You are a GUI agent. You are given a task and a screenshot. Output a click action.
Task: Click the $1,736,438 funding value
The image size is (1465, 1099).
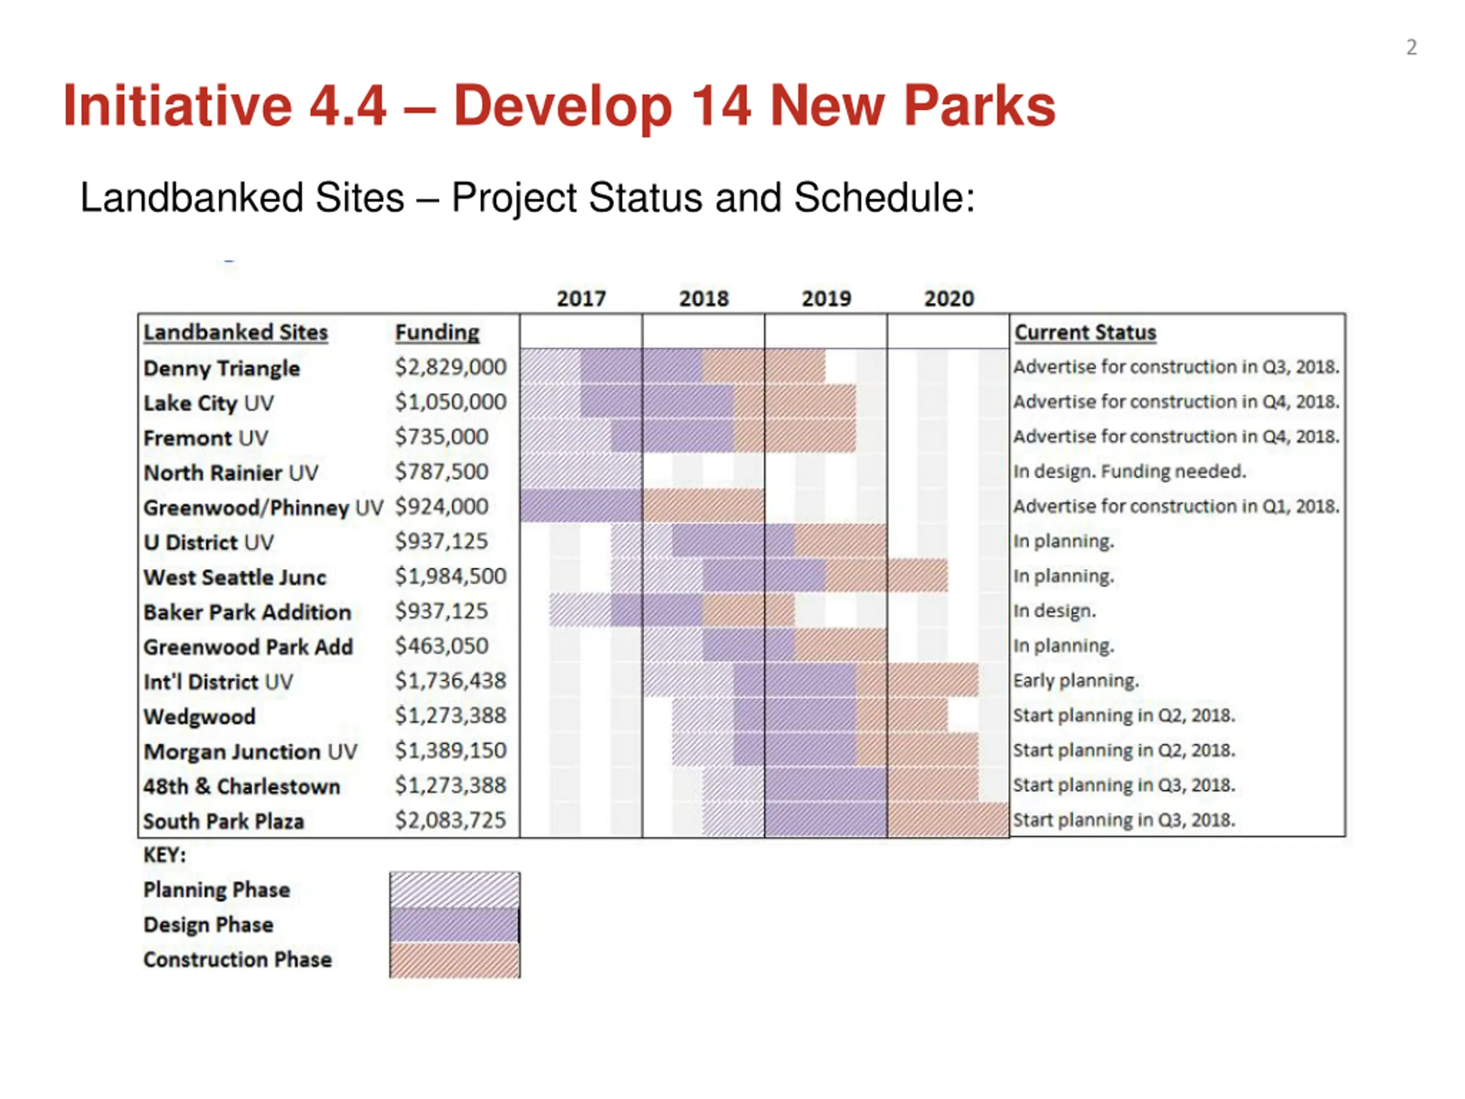point(451,681)
